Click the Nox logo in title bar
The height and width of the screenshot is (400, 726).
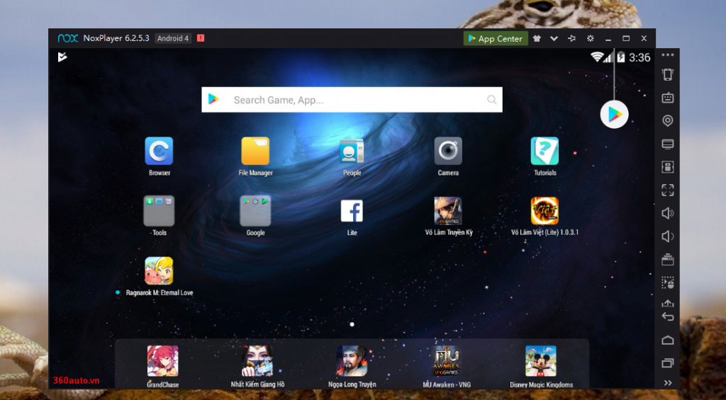tap(67, 38)
